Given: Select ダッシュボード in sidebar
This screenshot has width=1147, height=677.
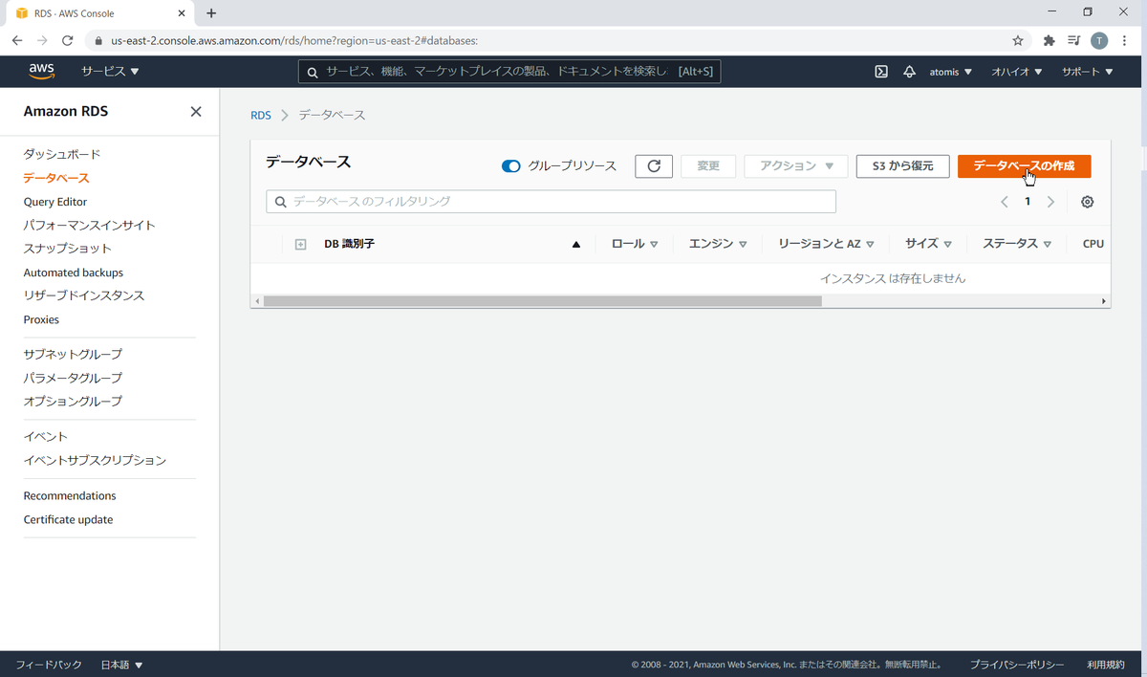Looking at the screenshot, I should click(62, 154).
